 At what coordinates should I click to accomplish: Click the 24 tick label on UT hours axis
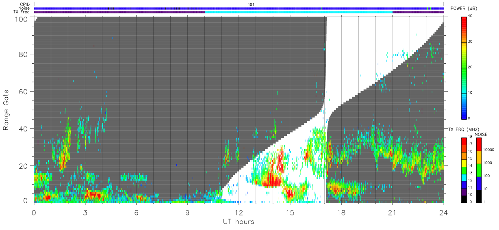click(443, 212)
